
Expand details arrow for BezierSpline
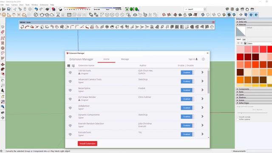point(202,90)
